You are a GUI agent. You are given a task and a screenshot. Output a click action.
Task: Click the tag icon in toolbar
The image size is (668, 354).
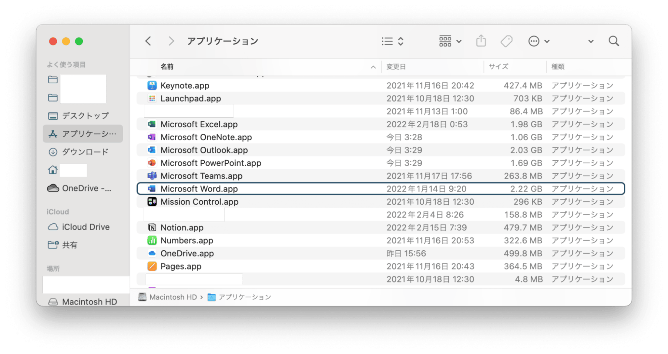[507, 41]
